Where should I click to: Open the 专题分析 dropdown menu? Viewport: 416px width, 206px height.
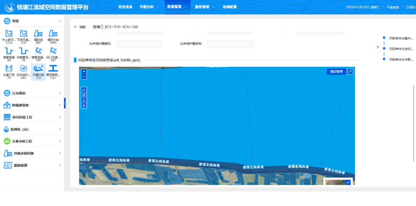coord(149,7)
